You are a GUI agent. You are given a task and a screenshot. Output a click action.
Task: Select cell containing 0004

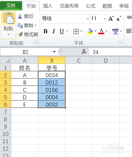point(52,97)
